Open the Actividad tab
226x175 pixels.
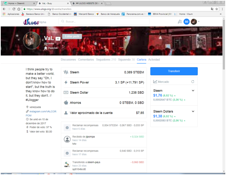(154, 60)
